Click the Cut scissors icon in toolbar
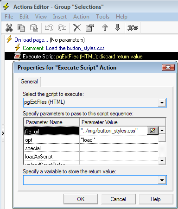178x209 pixels. [9, 28]
